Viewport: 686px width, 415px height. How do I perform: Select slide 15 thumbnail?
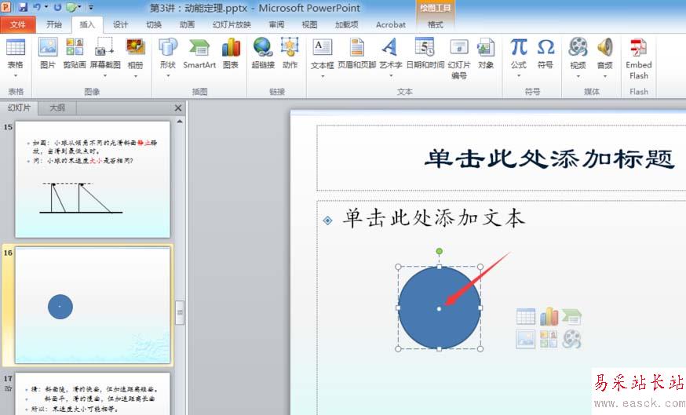pos(93,180)
